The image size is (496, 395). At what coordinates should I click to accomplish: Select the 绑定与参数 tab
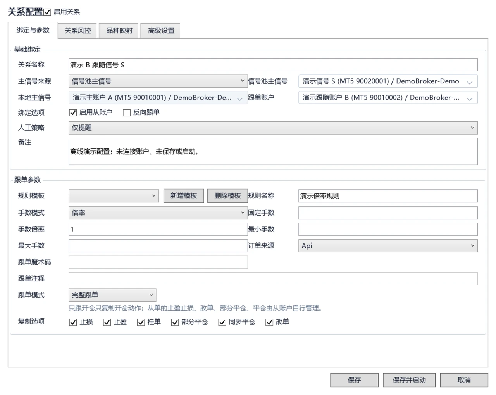[33, 30]
